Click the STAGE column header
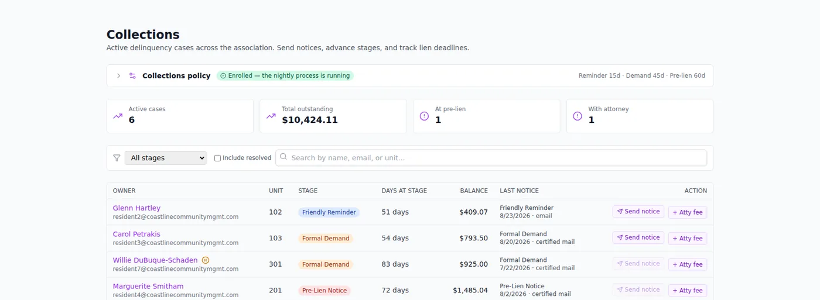The width and height of the screenshot is (820, 300). (308, 191)
